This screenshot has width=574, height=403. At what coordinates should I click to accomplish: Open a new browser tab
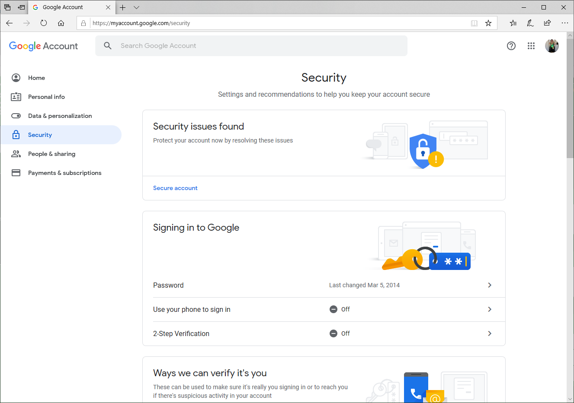123,7
